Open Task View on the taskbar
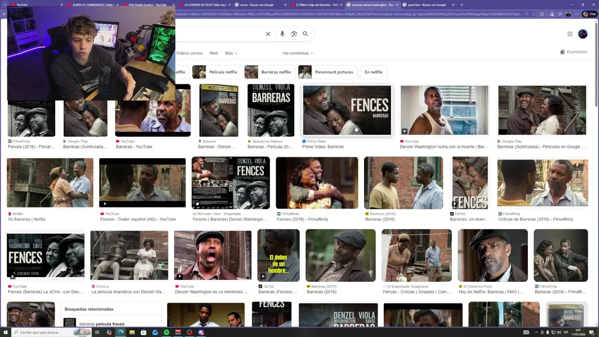Image resolution: width=599 pixels, height=337 pixels. click(x=97, y=332)
